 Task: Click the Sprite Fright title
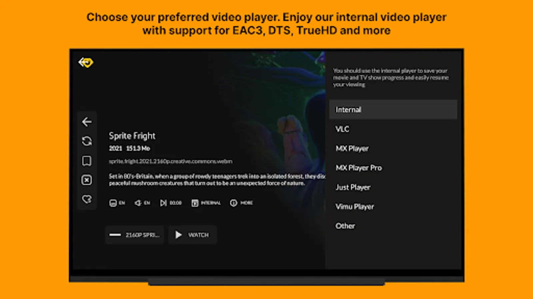[x=132, y=136]
